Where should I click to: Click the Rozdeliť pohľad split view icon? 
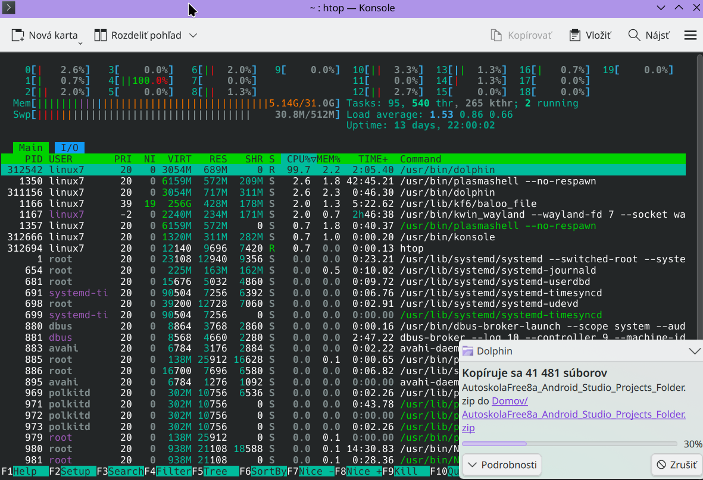coord(101,35)
